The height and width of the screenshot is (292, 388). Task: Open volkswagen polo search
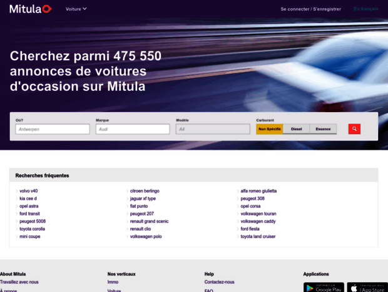tap(146, 236)
